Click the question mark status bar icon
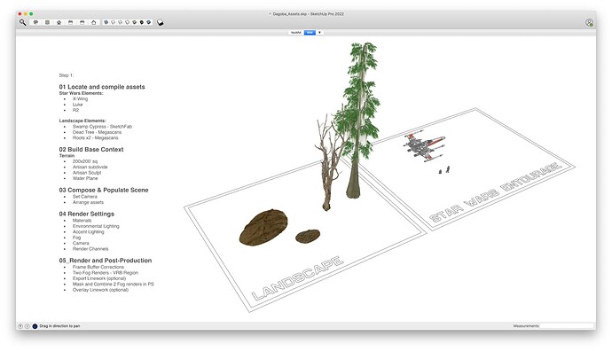This screenshot has width=612, height=351. tap(20, 326)
